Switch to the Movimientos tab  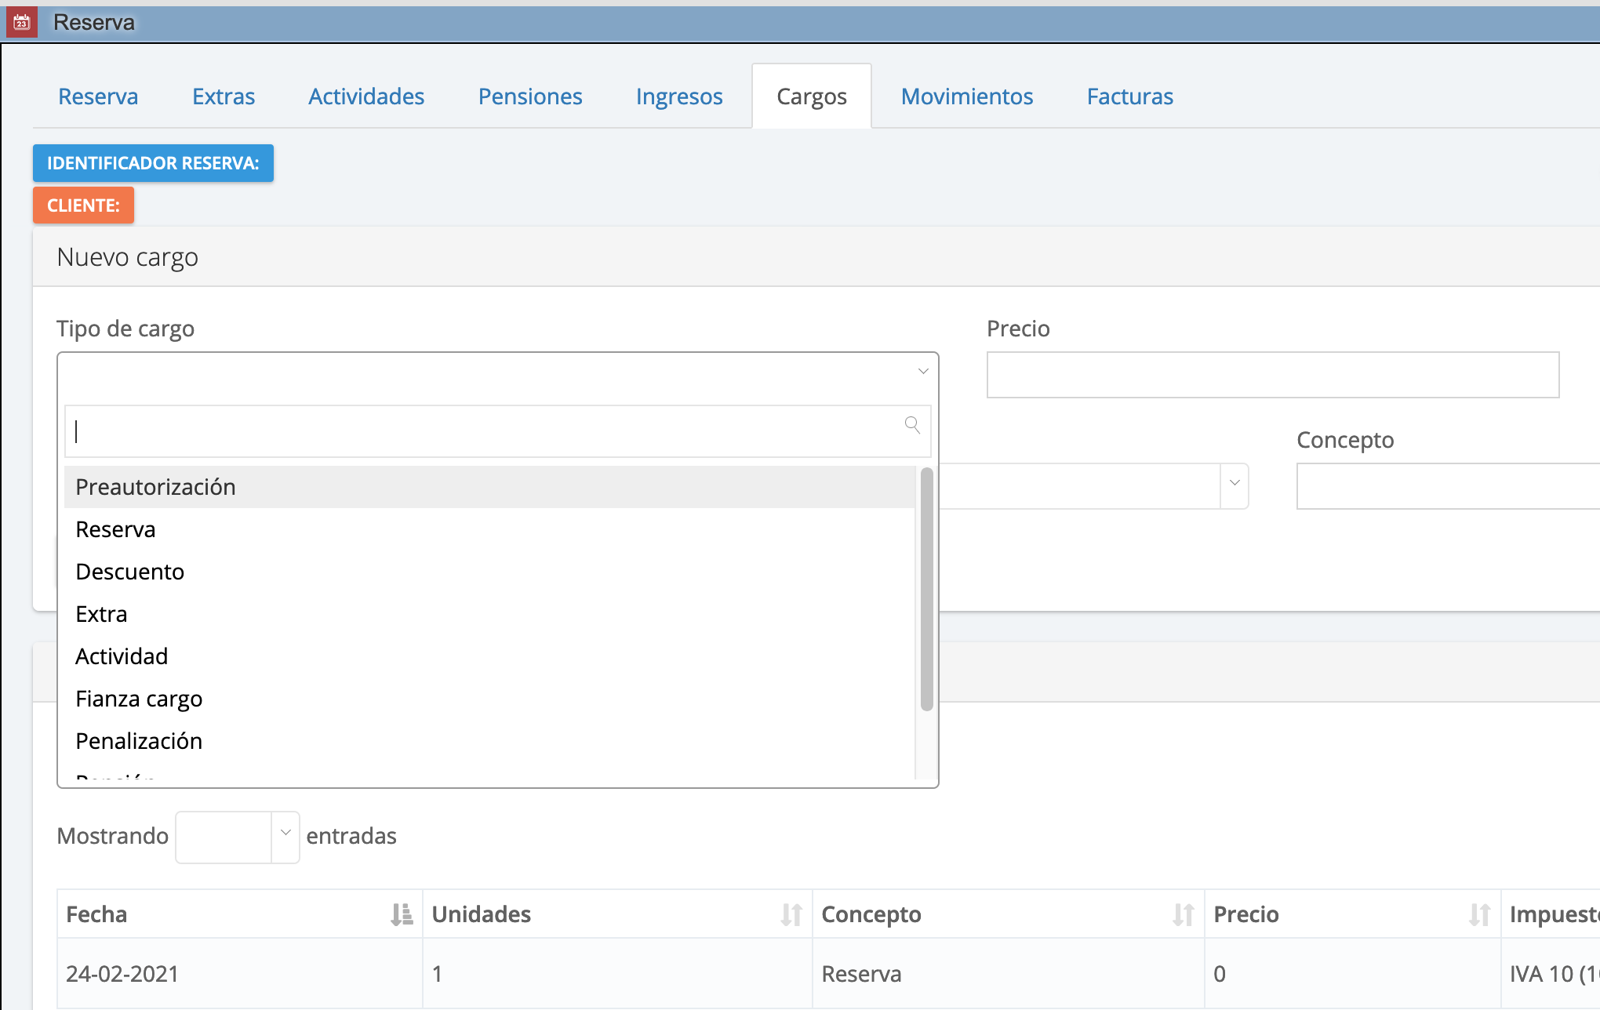tap(966, 96)
